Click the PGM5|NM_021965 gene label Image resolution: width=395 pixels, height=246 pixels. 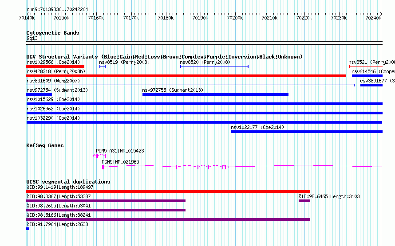point(120,162)
